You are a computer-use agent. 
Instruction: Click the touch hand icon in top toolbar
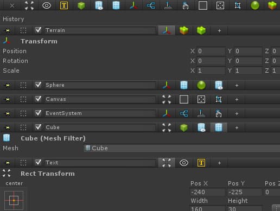pos(186,5)
